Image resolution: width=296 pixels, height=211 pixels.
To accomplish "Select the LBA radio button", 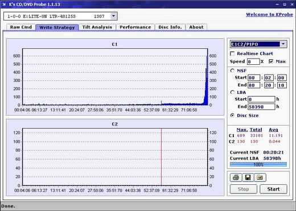I will (x=232, y=92).
